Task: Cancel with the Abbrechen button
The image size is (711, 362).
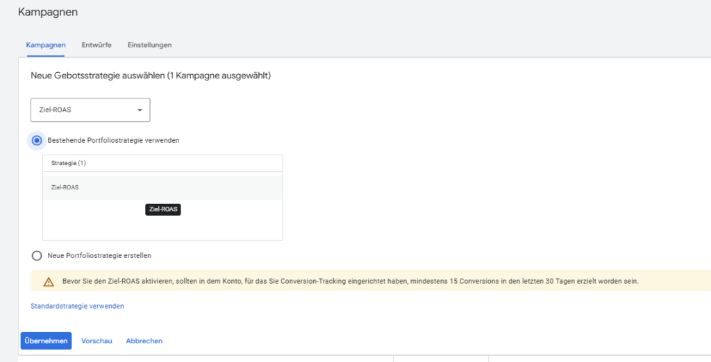Action: 144,341
